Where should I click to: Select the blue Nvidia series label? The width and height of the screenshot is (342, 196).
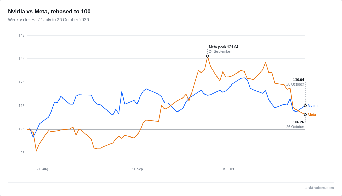point(313,106)
